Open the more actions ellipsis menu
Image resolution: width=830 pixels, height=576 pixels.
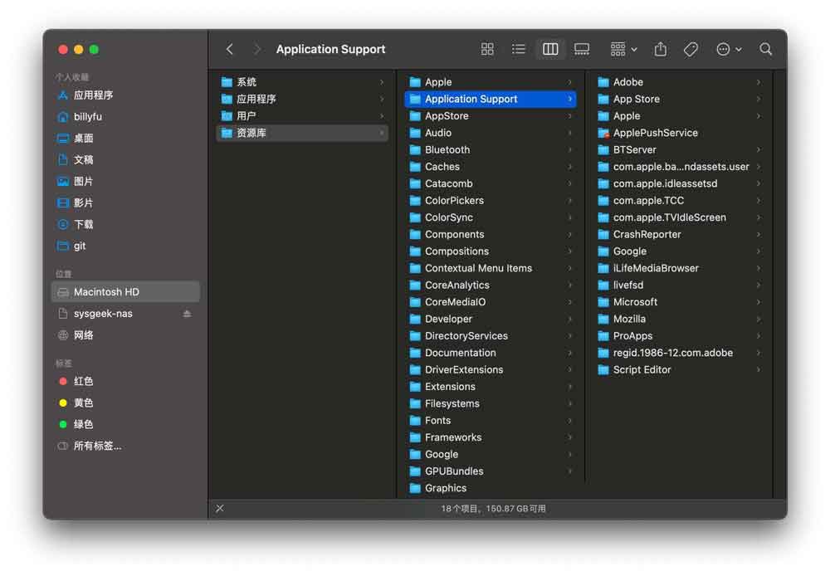point(729,50)
